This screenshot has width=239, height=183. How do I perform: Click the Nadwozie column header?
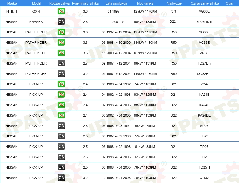pyautogui.click(x=174, y=3)
